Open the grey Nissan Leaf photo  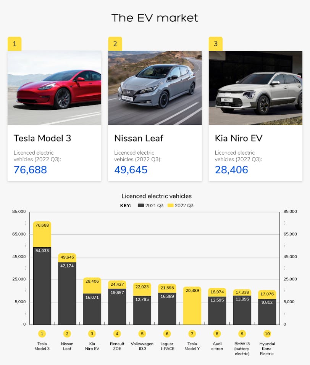(155, 88)
